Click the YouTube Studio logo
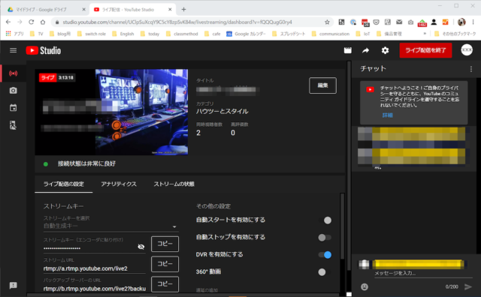Screen dimensions: 481x297 [44, 50]
